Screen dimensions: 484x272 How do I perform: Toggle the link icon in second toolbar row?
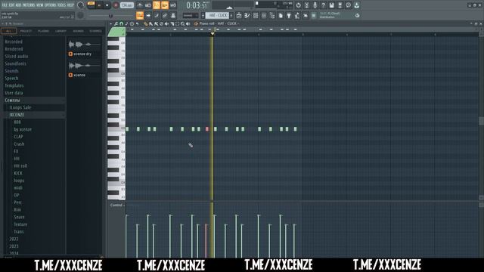[x=165, y=15]
